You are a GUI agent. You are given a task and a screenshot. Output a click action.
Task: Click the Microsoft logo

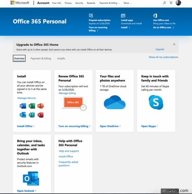point(20,3)
